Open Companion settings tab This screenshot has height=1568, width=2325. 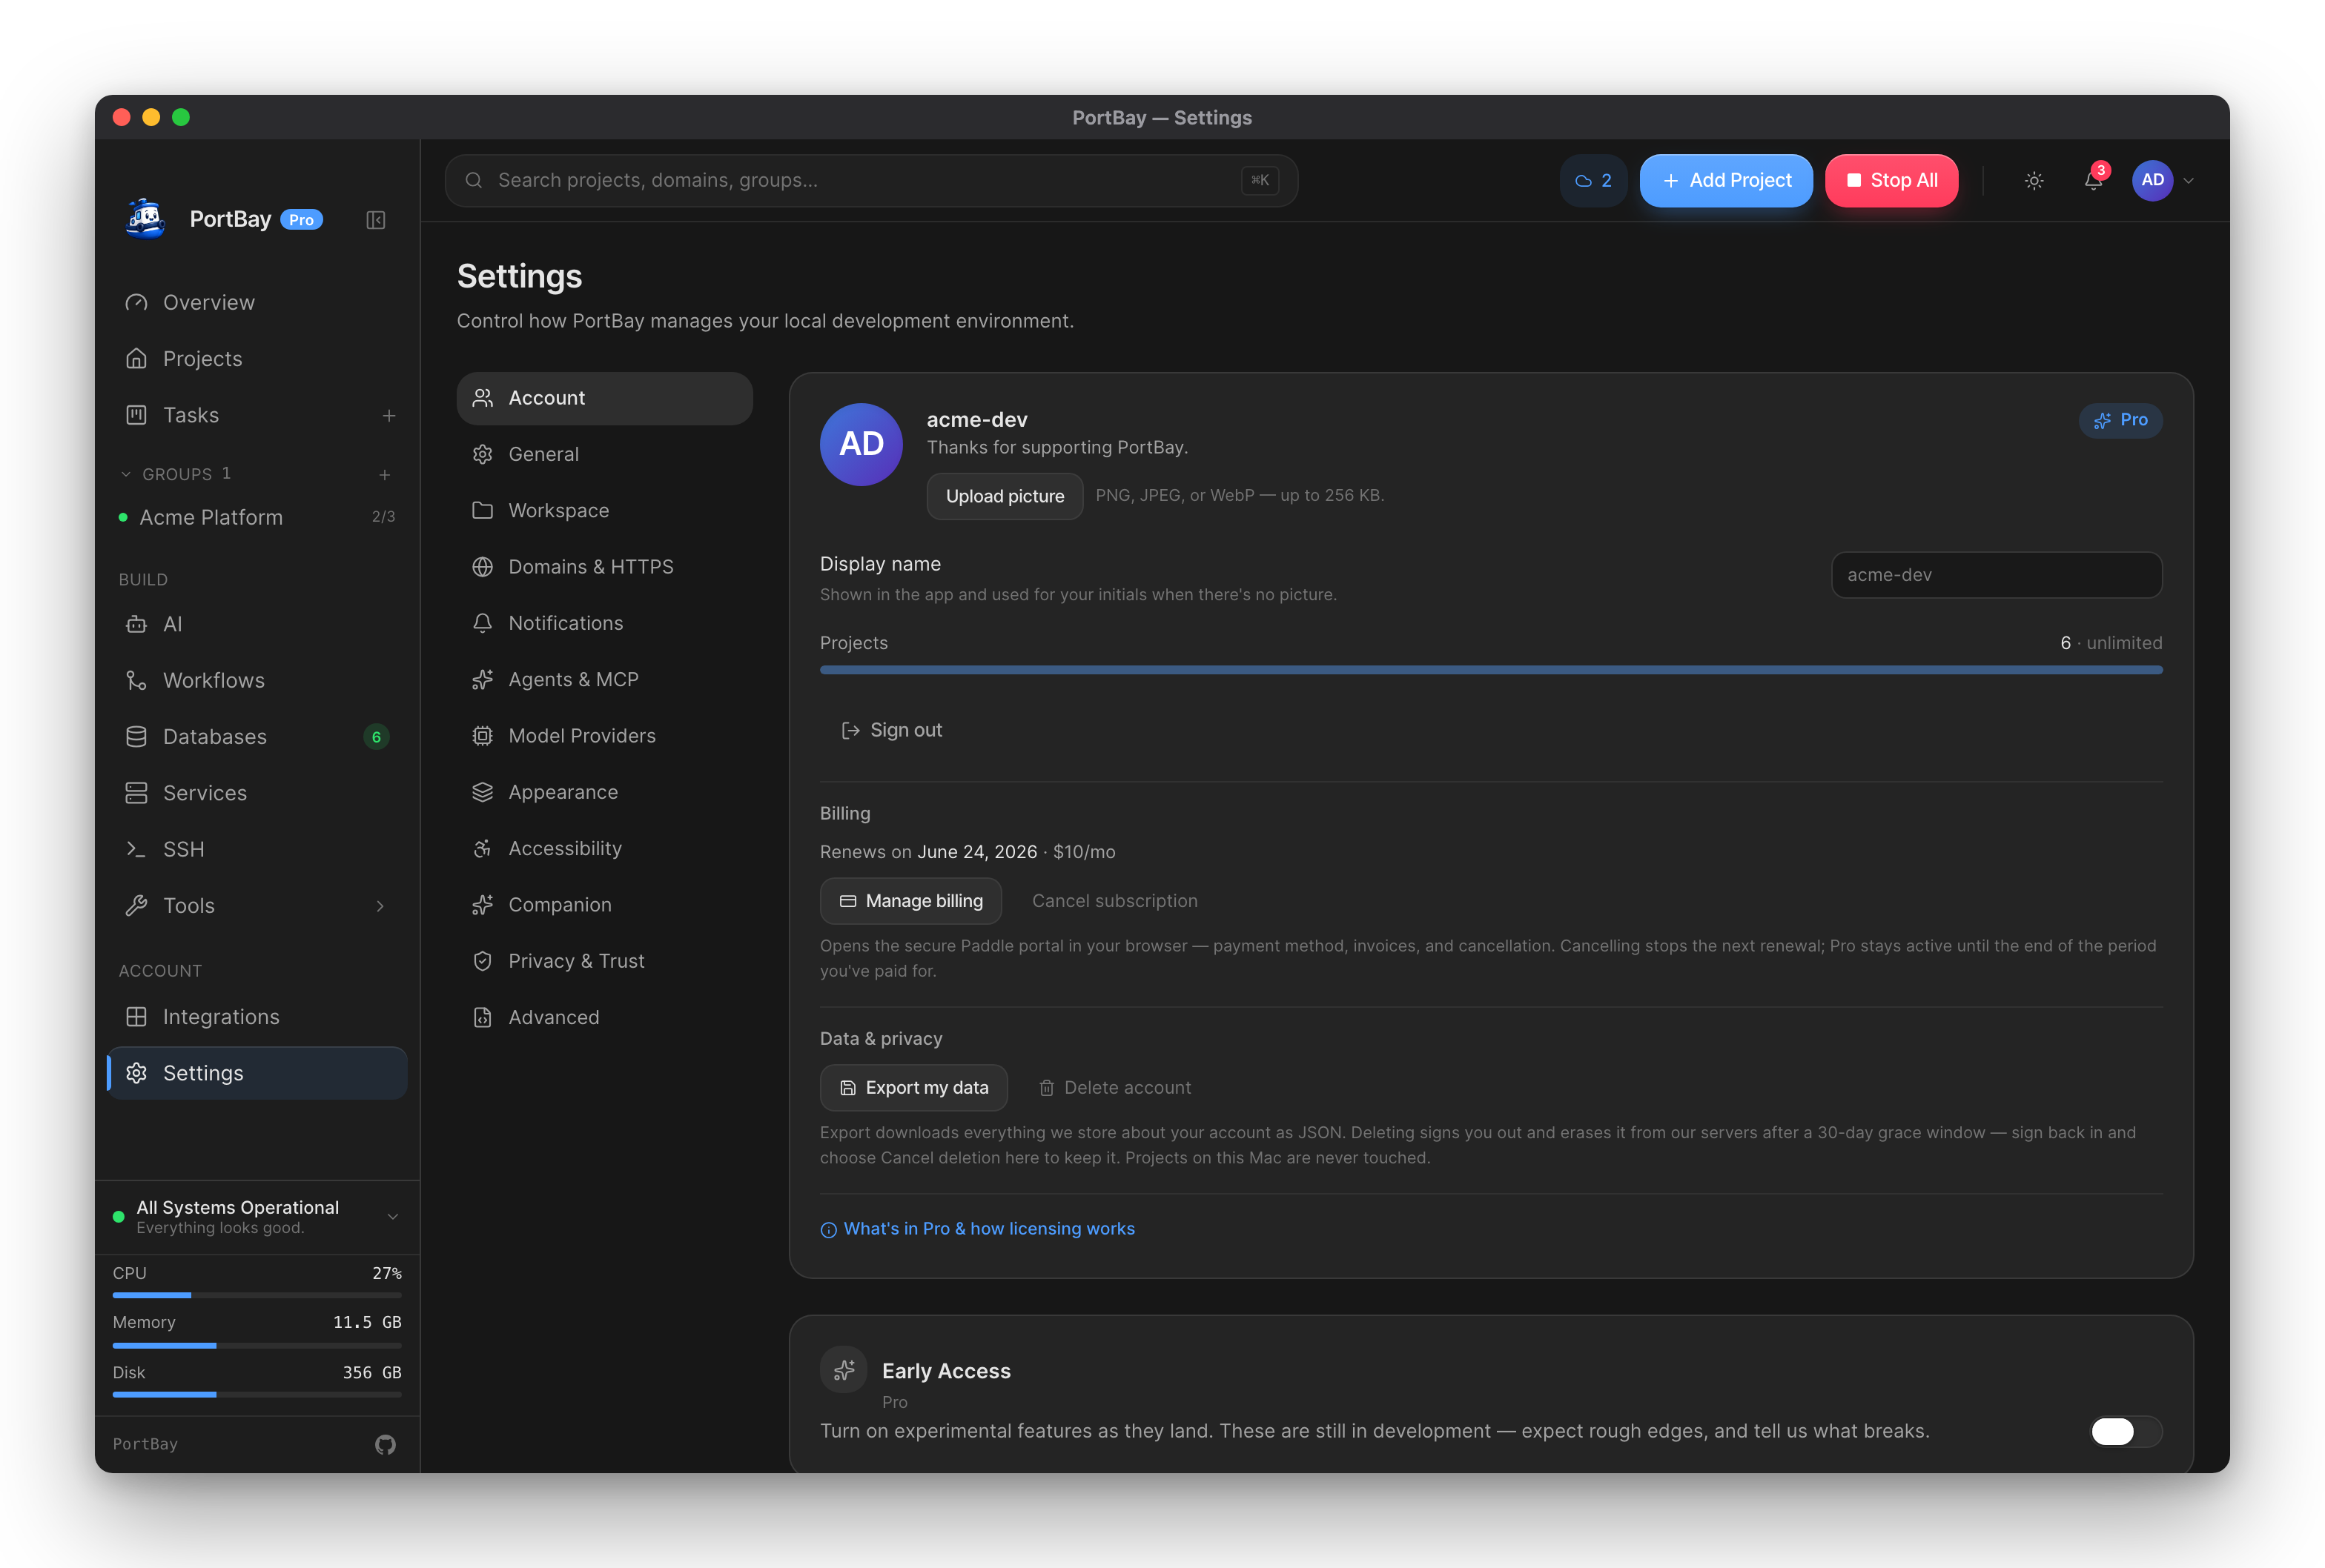604,905
